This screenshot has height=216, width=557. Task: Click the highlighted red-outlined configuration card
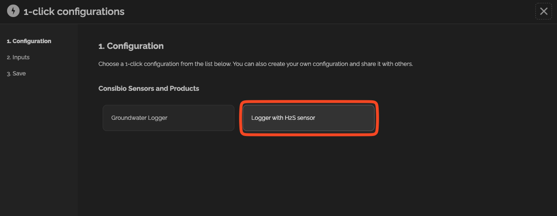pyautogui.click(x=309, y=118)
